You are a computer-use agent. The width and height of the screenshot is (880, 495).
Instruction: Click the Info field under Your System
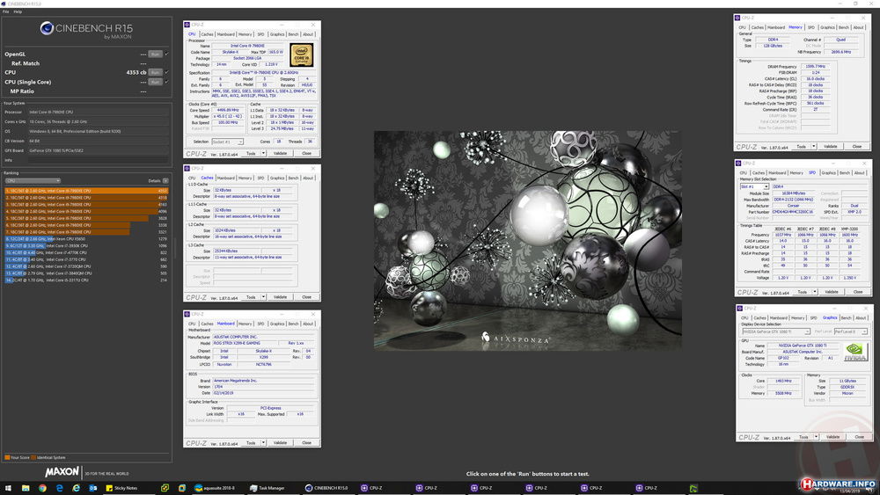click(99, 160)
